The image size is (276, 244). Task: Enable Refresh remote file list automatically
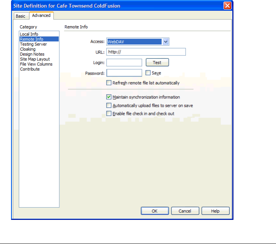click(x=109, y=83)
